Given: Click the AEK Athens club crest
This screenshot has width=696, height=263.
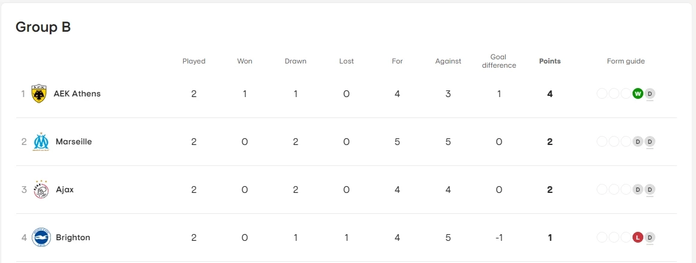Looking at the screenshot, I should tap(39, 94).
